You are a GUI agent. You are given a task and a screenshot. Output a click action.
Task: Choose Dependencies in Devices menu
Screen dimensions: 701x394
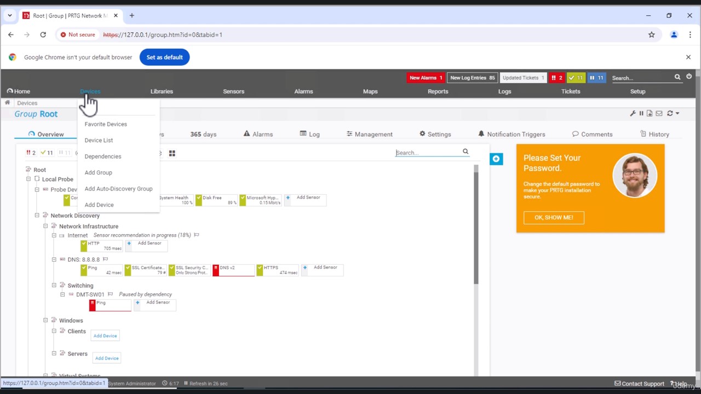tap(103, 157)
